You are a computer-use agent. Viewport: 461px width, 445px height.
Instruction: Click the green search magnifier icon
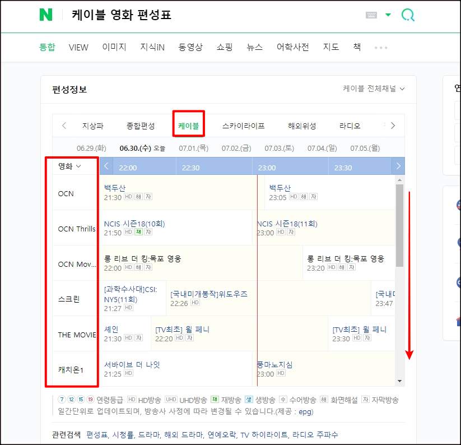tap(408, 15)
